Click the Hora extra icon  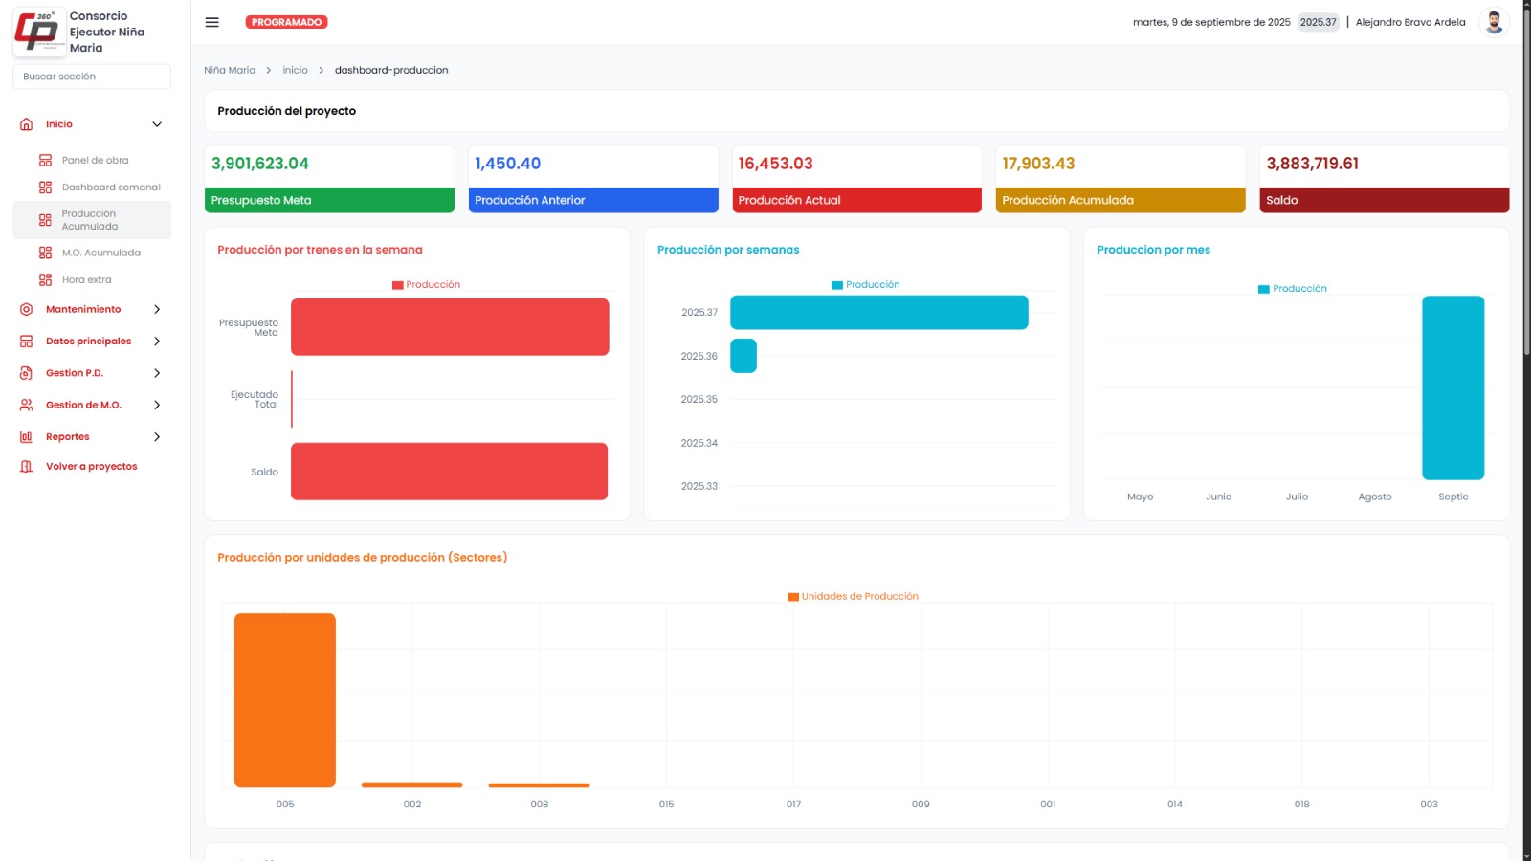tap(45, 280)
